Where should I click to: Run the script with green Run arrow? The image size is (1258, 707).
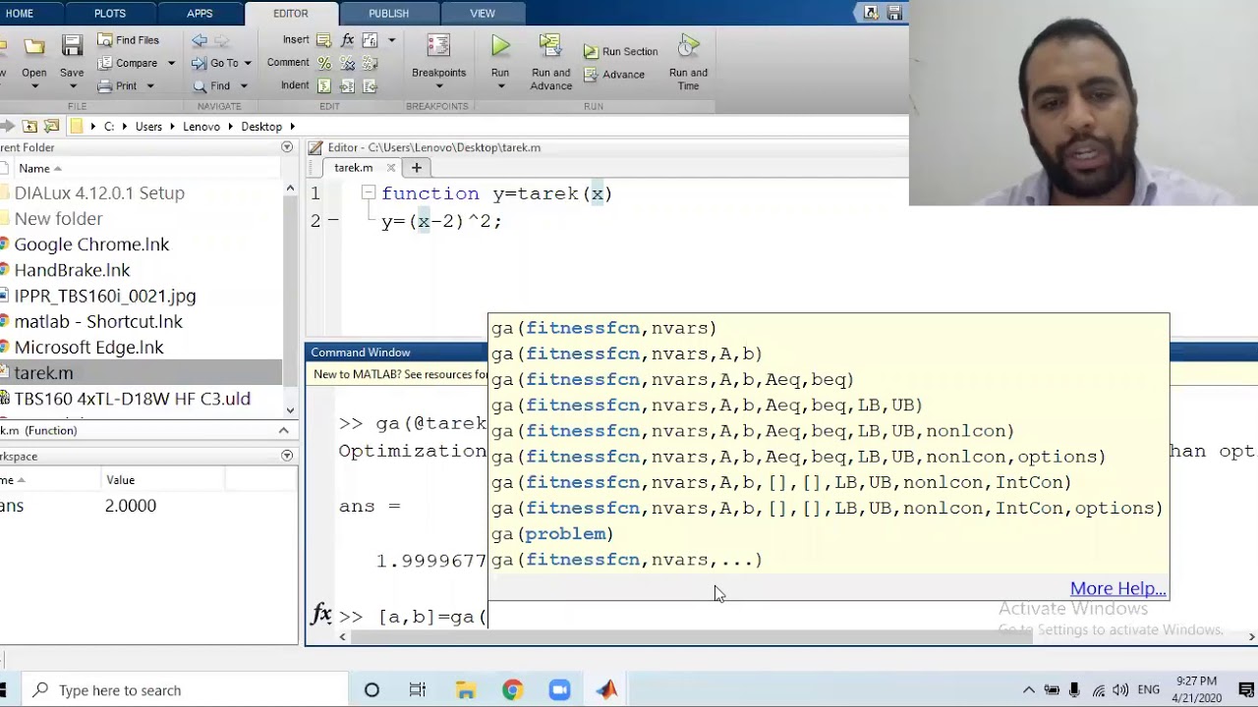[x=500, y=46]
